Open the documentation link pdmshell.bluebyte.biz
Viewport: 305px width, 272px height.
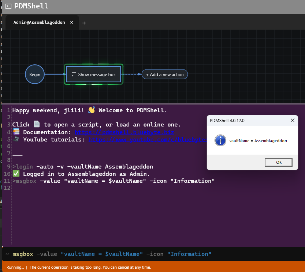click(124, 132)
